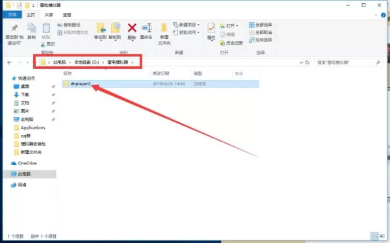This screenshot has width=390, height=243.
Task: Sort by 类型 (Type) column header
Action: click(198, 73)
